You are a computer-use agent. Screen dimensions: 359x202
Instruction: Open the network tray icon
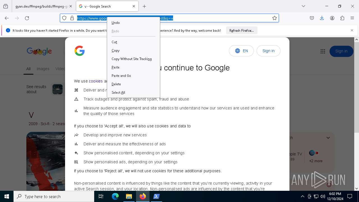point(316,197)
